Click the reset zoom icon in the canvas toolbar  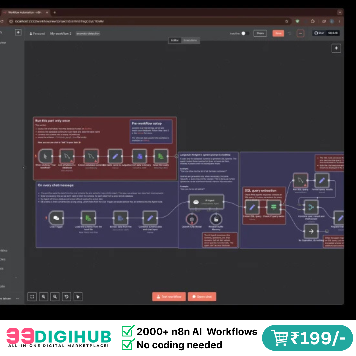coord(66,297)
